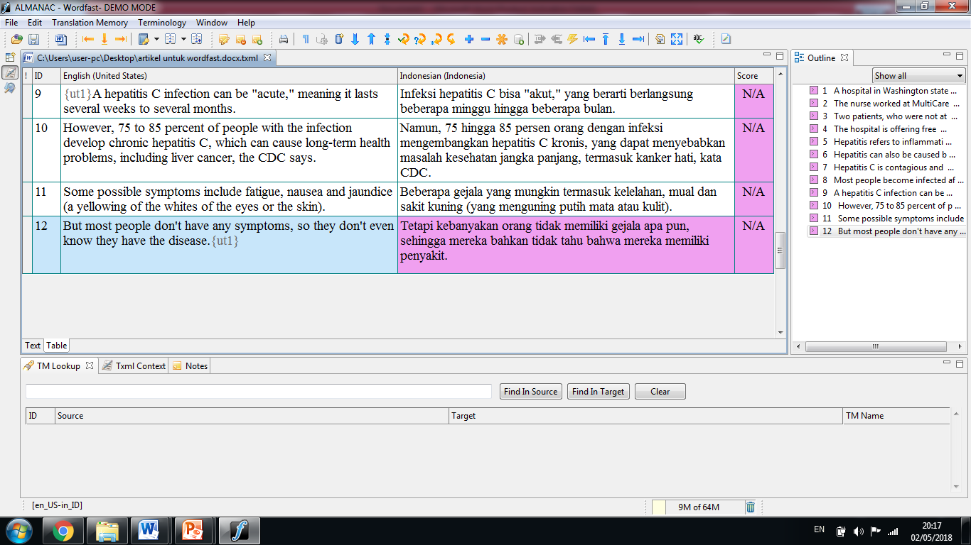Click the open folder icon in the toolbar

tap(17, 40)
